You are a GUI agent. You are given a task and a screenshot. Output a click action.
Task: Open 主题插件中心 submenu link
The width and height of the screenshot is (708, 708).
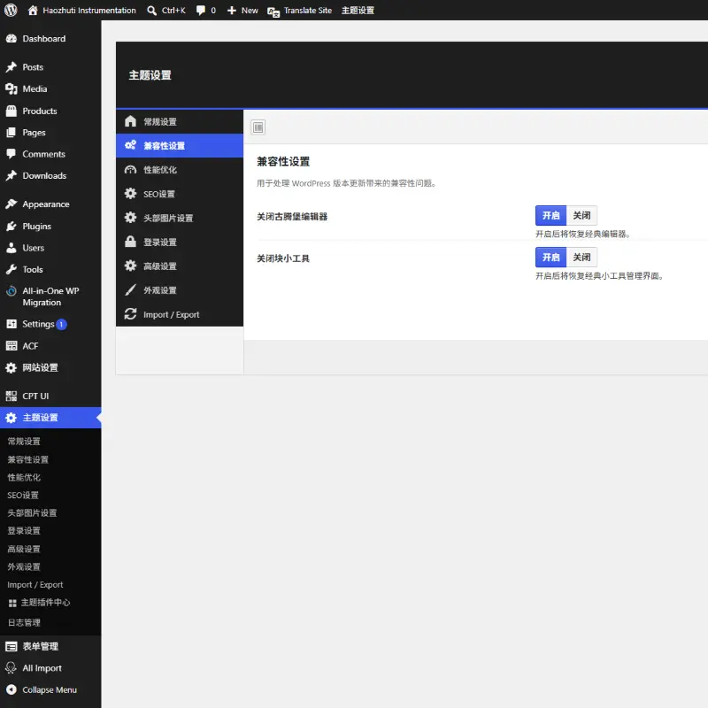click(x=45, y=603)
